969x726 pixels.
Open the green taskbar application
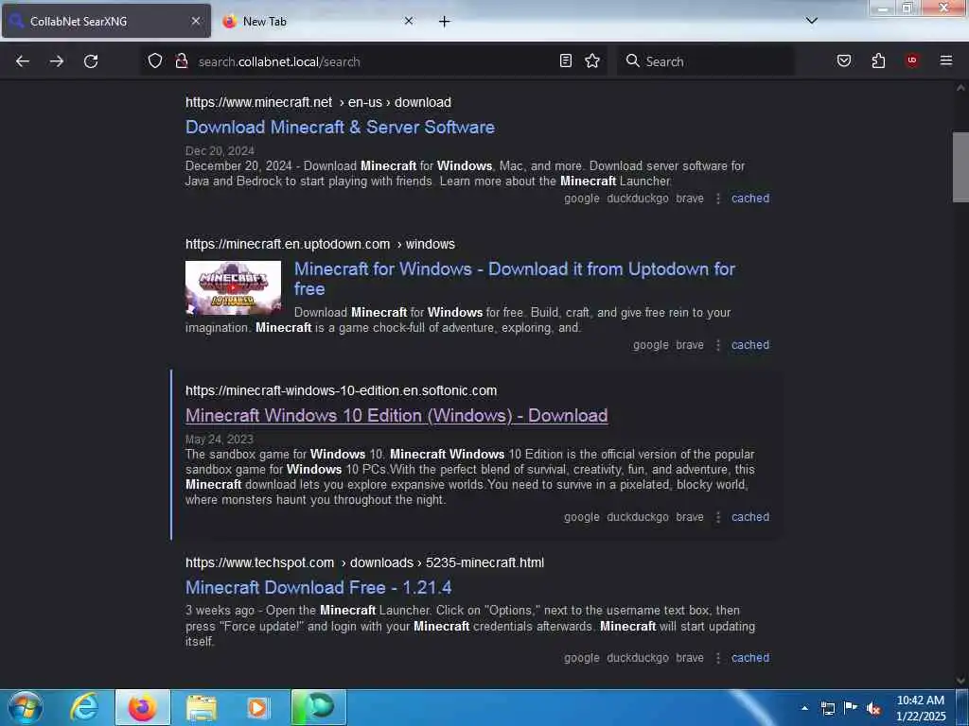319,707
